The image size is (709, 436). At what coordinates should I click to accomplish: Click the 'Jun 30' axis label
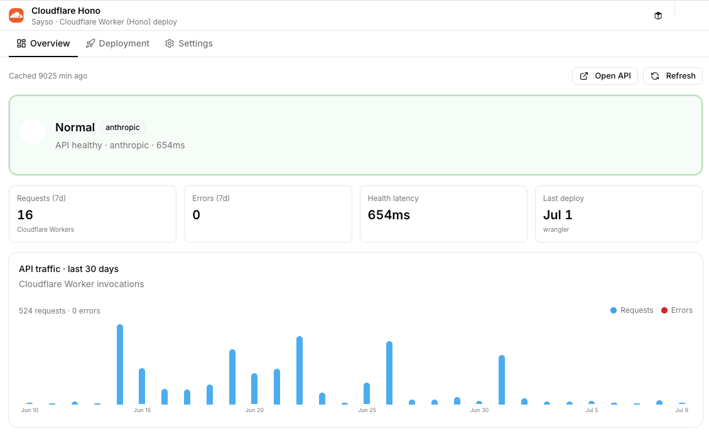pyautogui.click(x=479, y=410)
